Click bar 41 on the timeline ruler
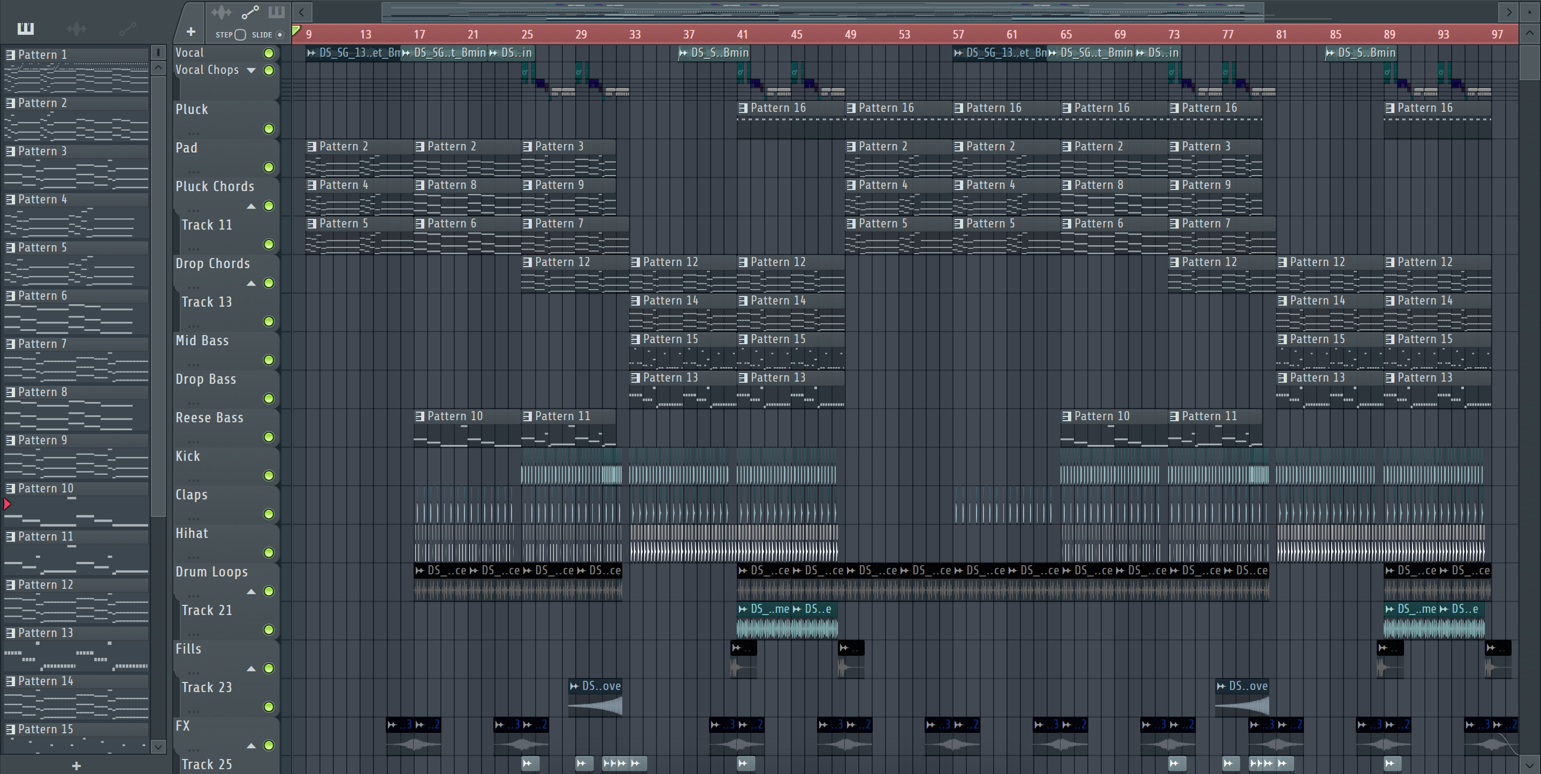This screenshot has width=1541, height=774. pyautogui.click(x=742, y=34)
